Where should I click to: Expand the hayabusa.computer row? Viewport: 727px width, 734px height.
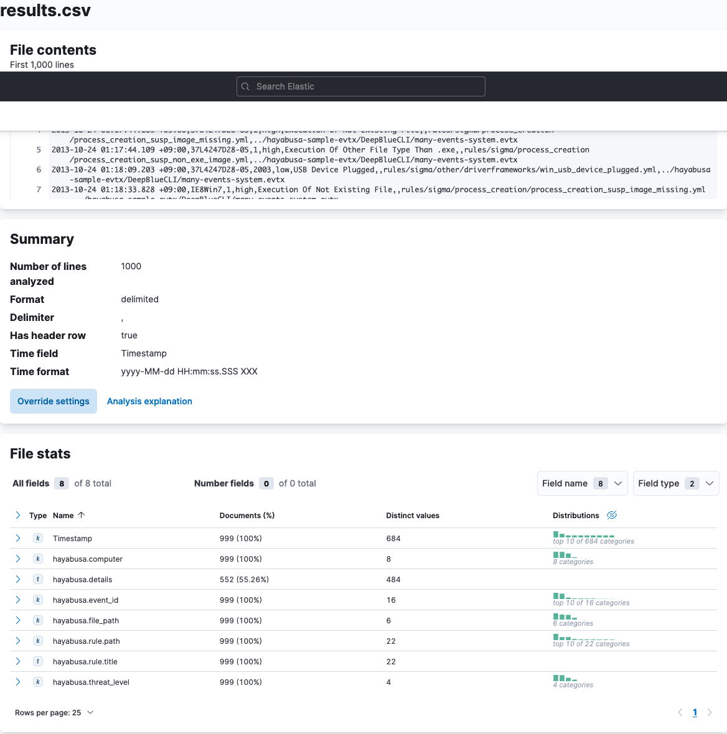pyautogui.click(x=18, y=559)
